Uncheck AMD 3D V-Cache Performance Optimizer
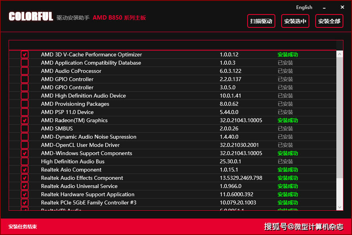352x235 pixels. [x=25, y=55]
